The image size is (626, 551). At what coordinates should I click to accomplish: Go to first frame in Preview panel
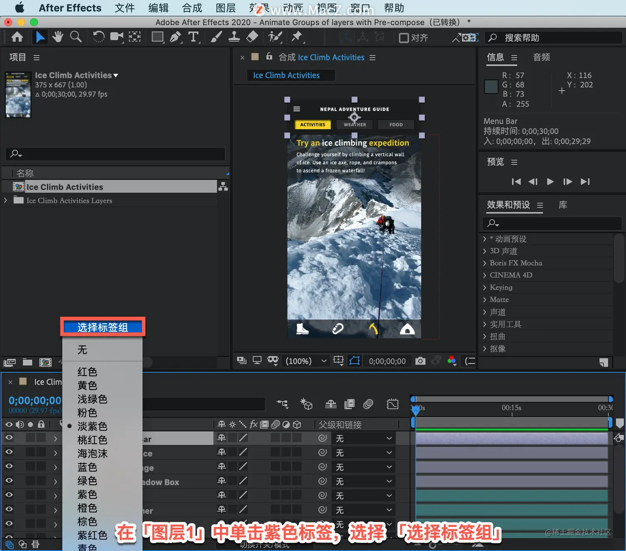click(516, 181)
